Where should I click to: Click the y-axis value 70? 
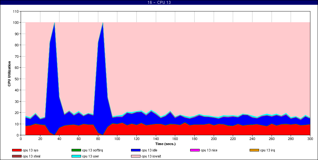tap(17, 57)
